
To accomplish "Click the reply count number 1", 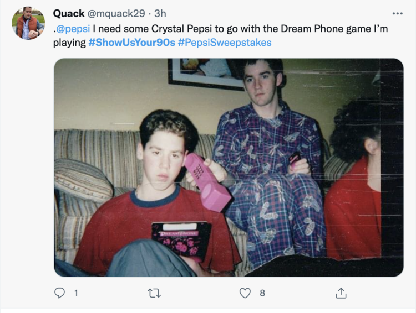I will (x=76, y=293).
